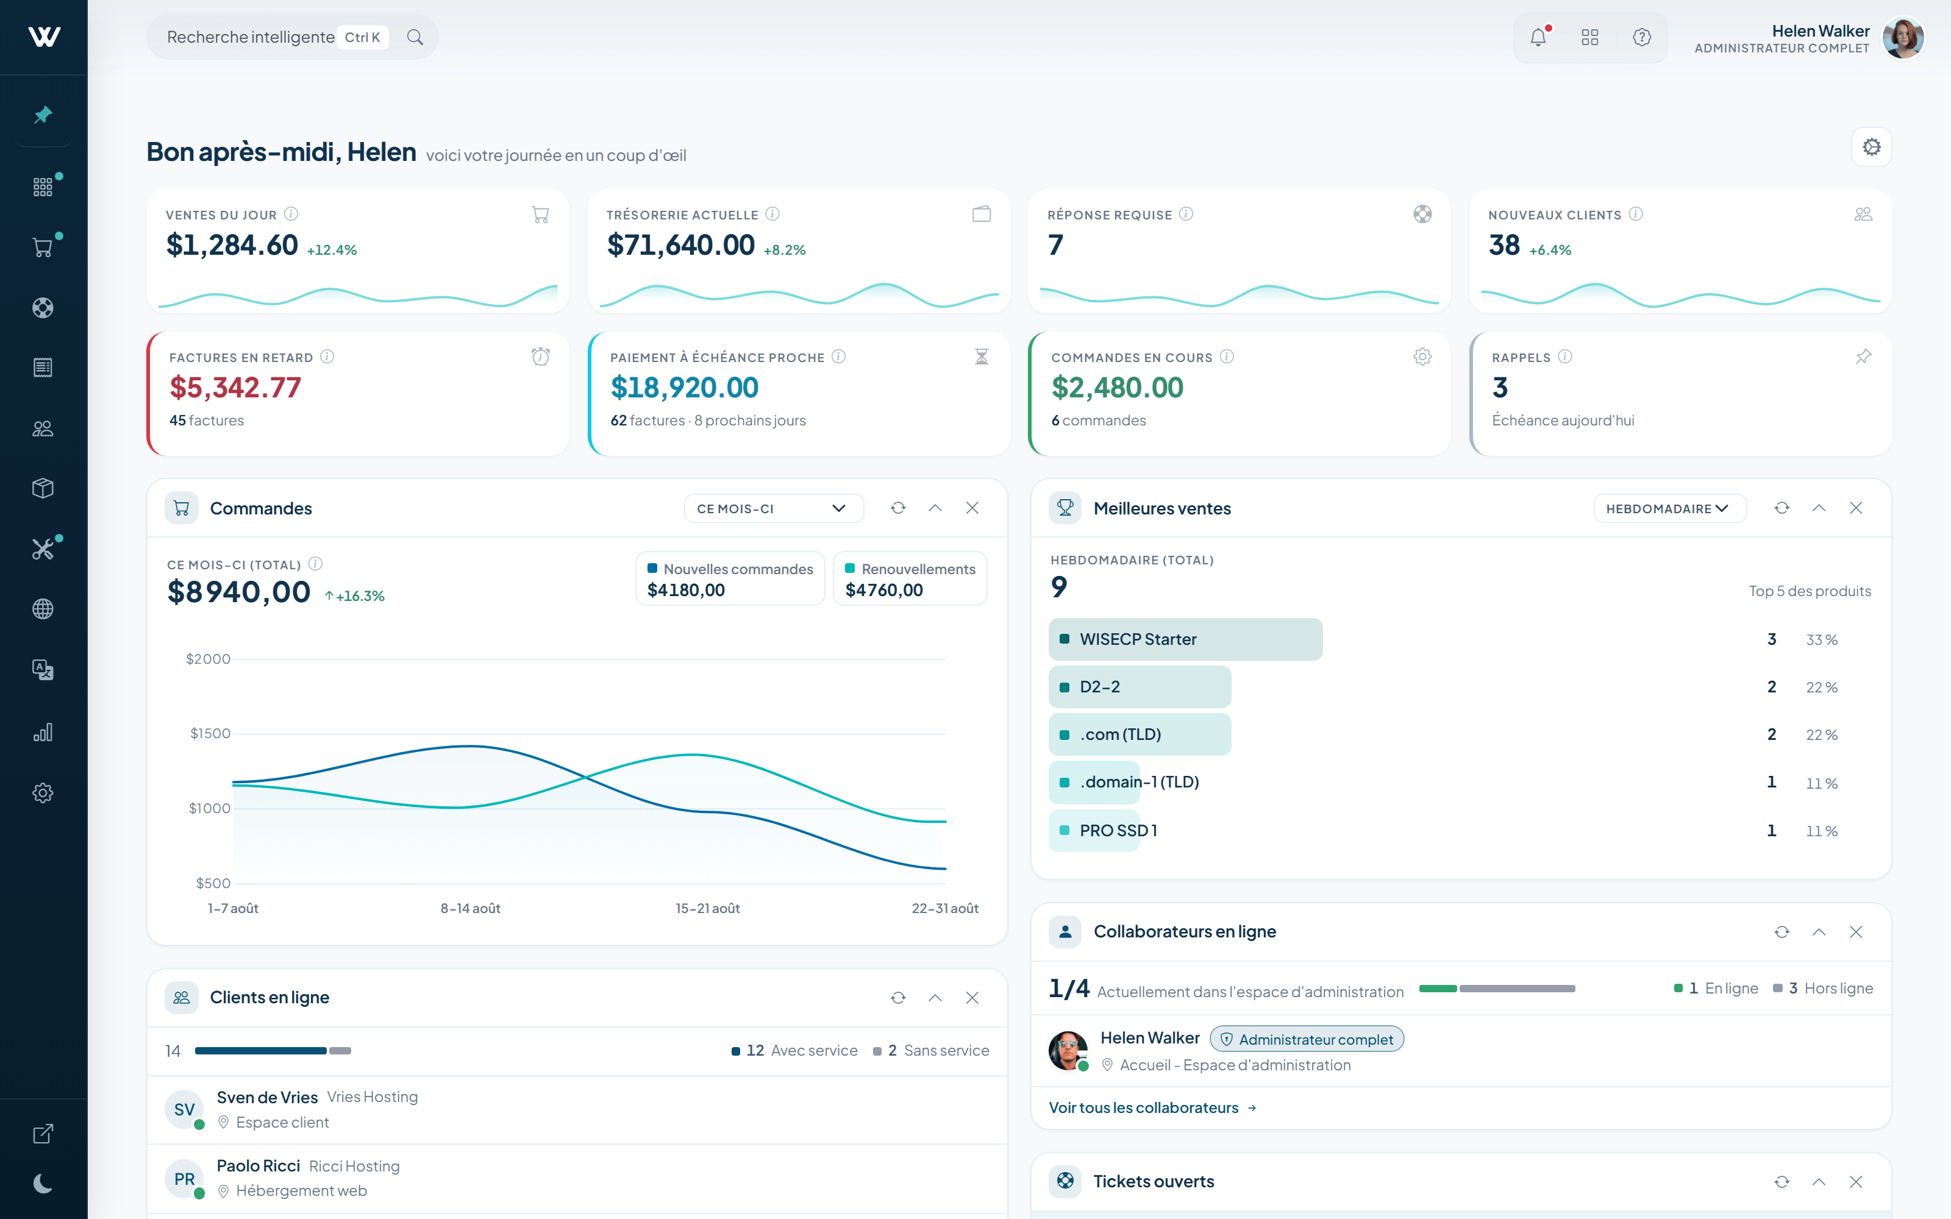This screenshot has height=1219, width=1951.
Task: Open Voir tous les collaborateurs link
Action: [1153, 1107]
